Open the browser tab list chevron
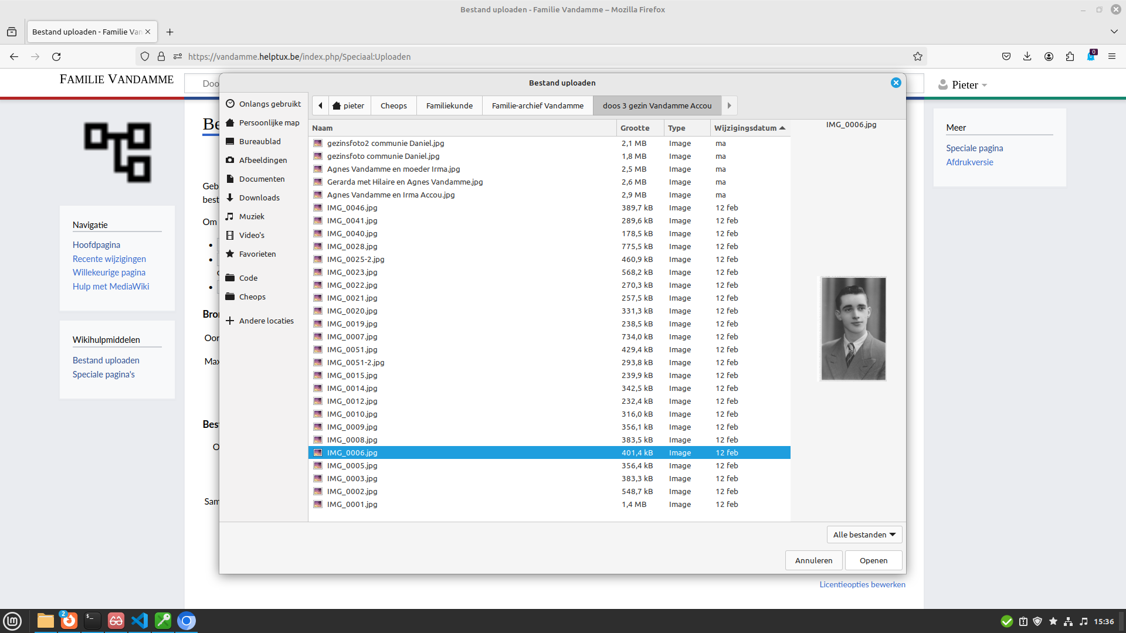The image size is (1126, 633). coord(1113,32)
